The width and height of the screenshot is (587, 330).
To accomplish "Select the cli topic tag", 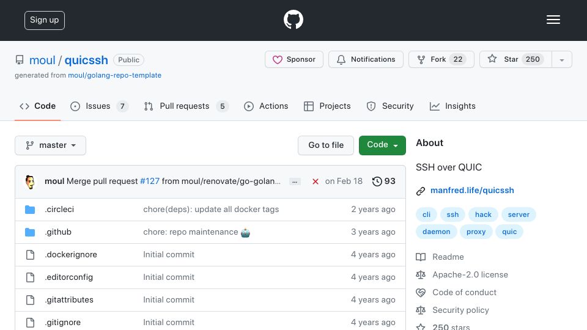I will click(x=426, y=215).
